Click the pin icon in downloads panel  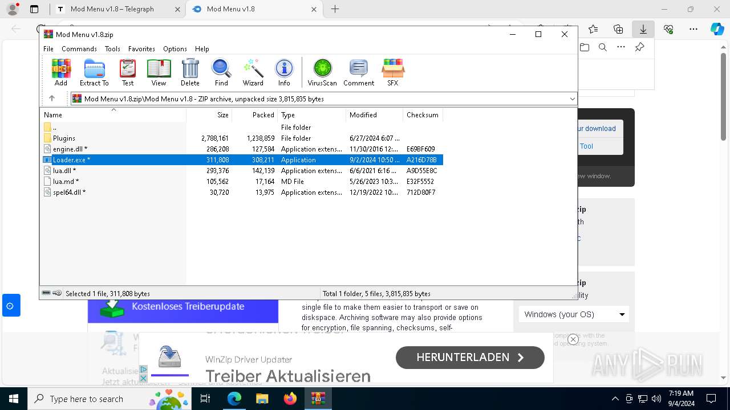click(x=639, y=47)
